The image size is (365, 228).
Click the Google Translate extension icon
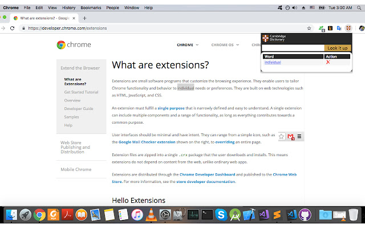340,27
